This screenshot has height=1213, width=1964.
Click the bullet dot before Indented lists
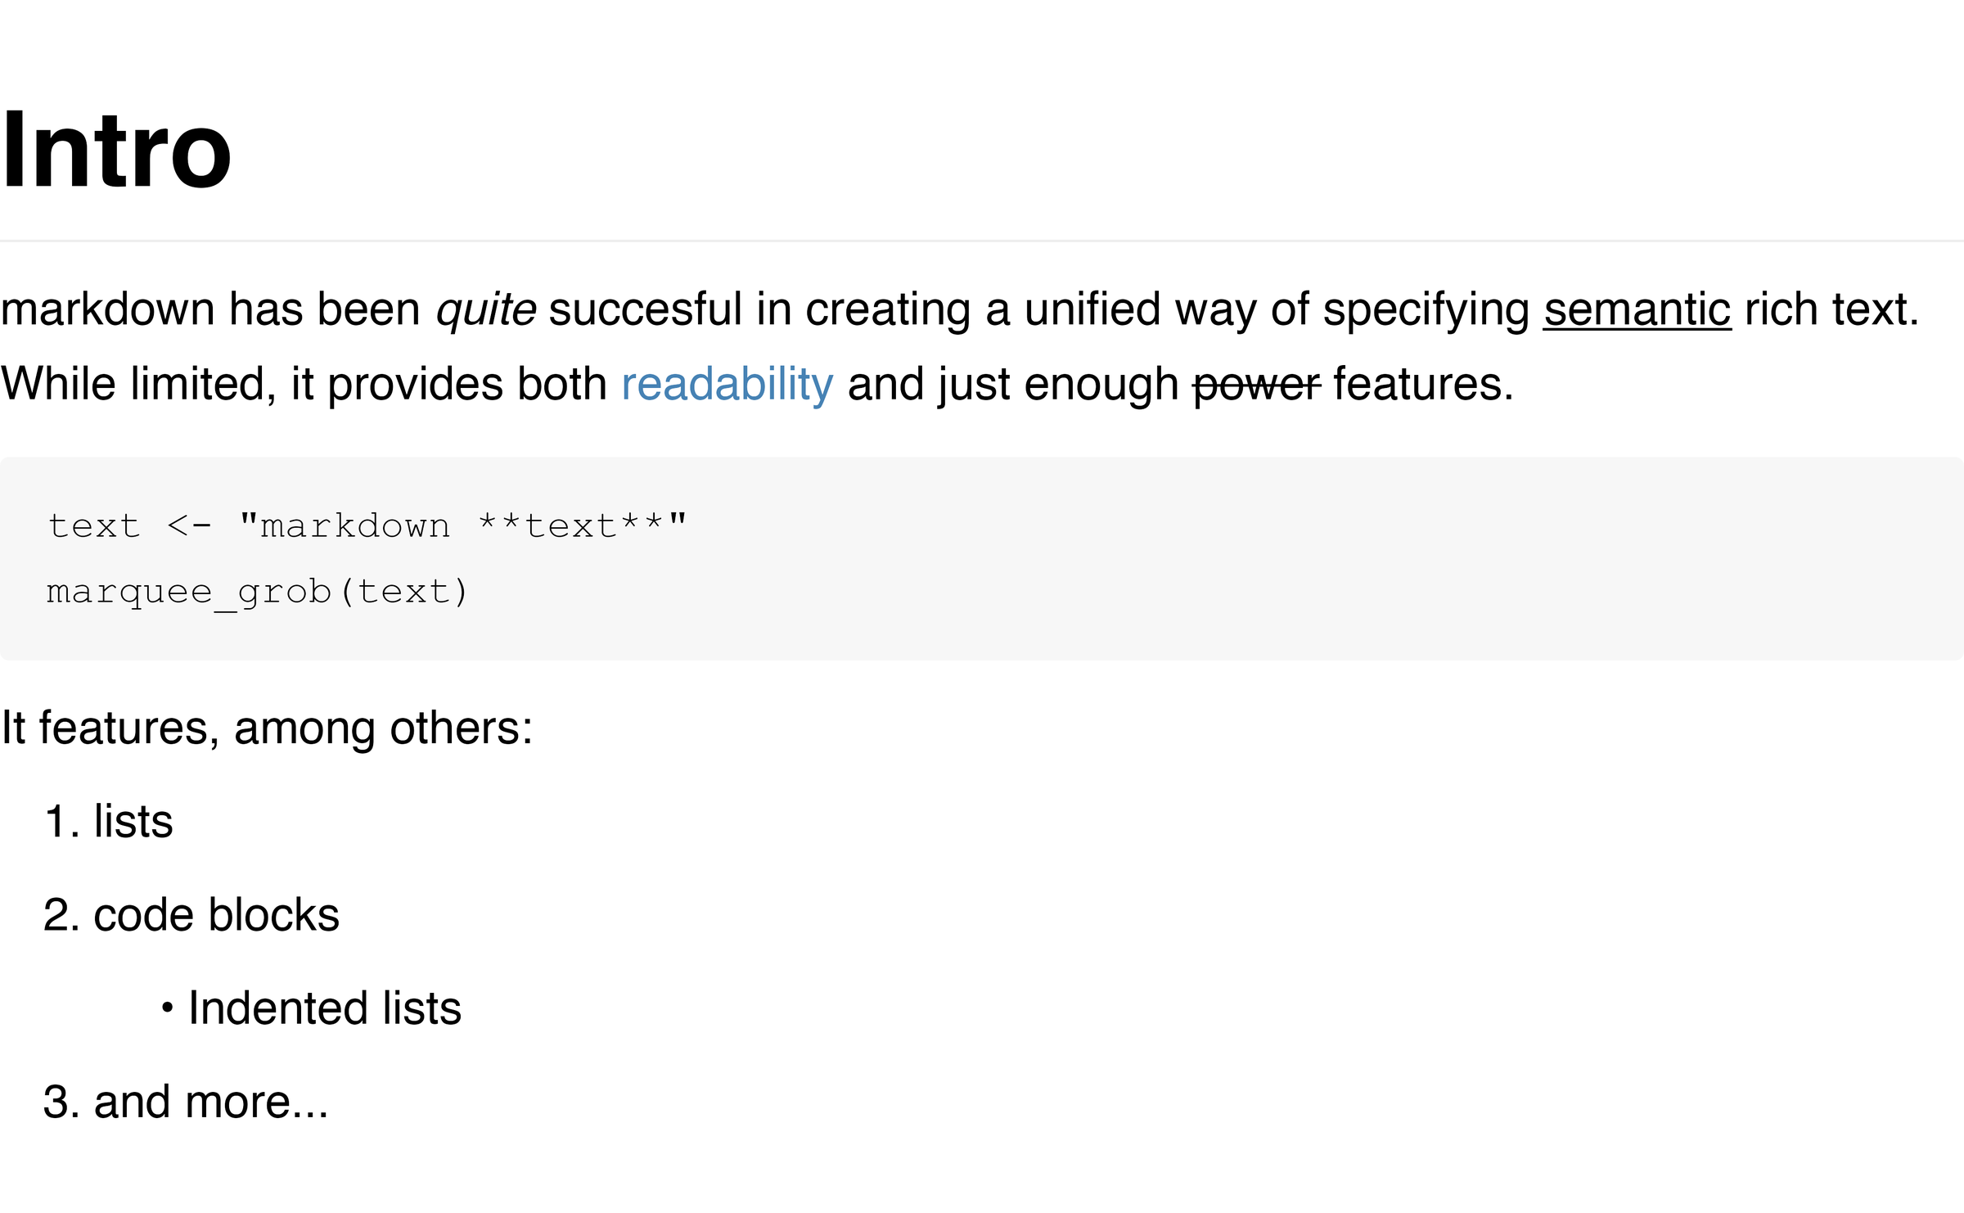point(168,1008)
